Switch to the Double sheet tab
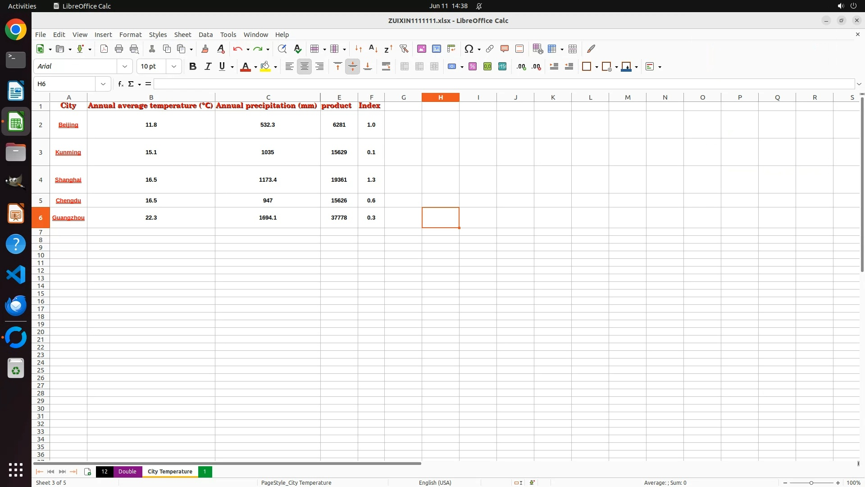 [127, 471]
